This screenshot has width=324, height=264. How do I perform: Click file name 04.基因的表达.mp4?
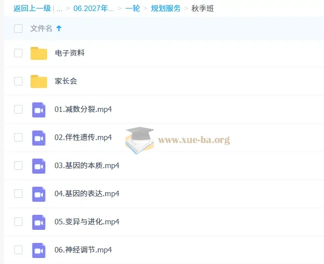pos(87,193)
